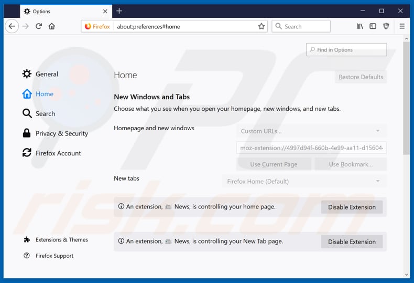Open the hamburger application menu
Image resolution: width=414 pixels, height=283 pixels.
pos(402,26)
